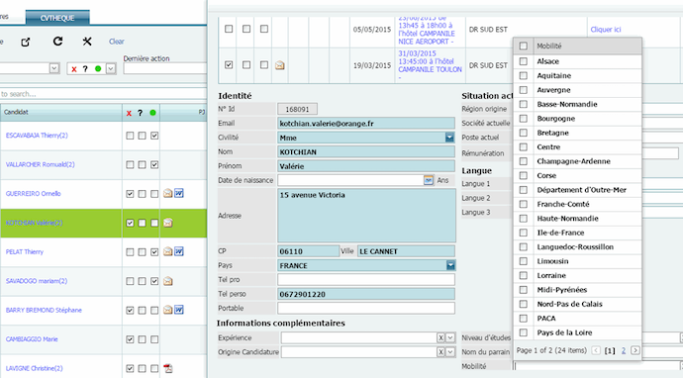Check the PACA mobility checkbox
683x378 pixels.
524,319
